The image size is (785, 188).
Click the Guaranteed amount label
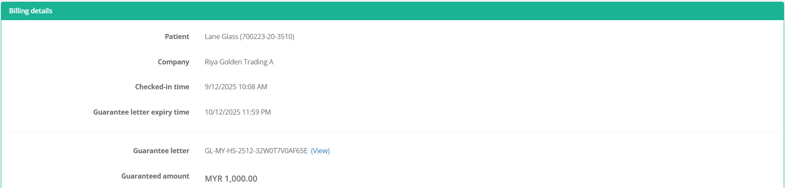click(x=155, y=176)
